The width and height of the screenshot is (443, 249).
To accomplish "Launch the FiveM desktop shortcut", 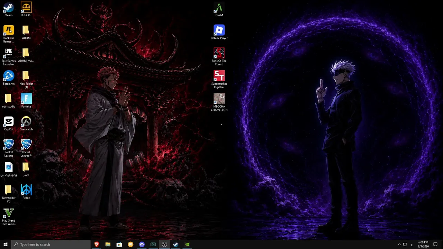I will point(219,9).
